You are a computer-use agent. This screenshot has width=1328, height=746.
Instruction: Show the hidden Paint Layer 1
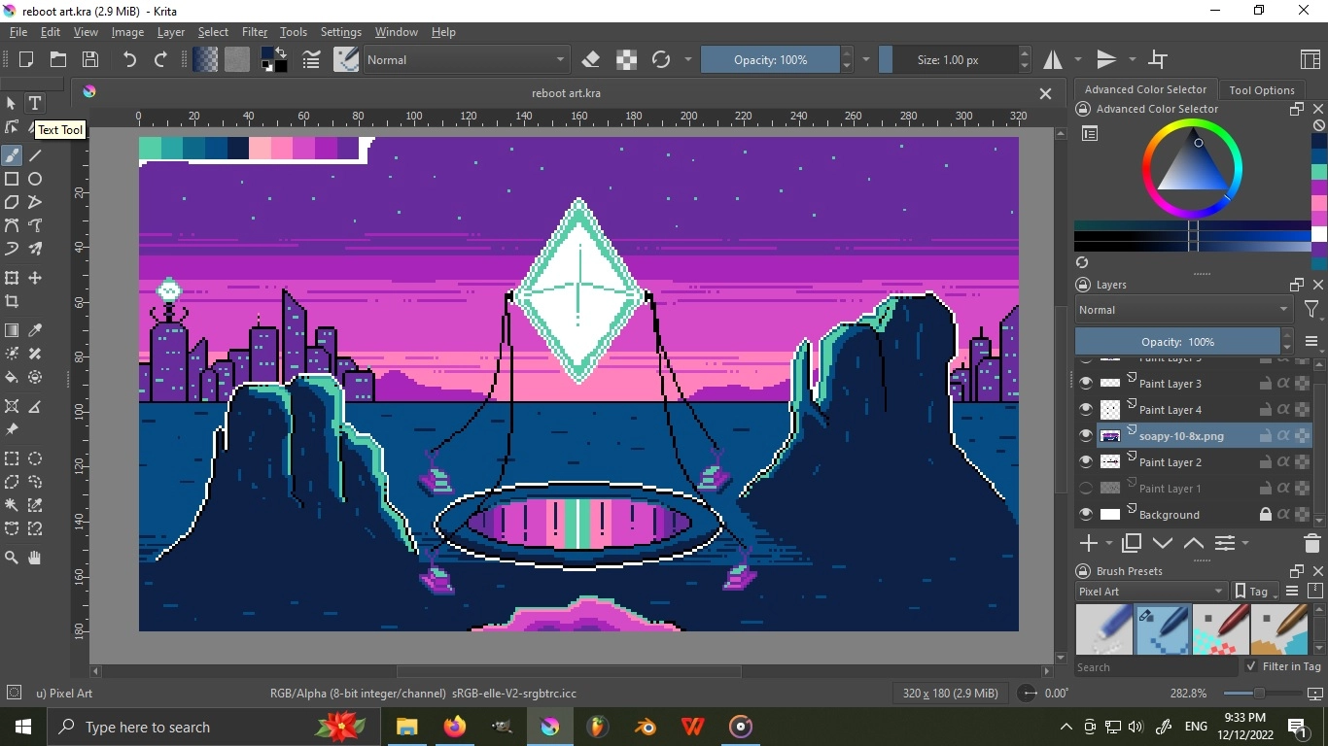(1086, 489)
